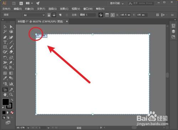The height and width of the screenshot is (130, 178).
Task: Open the 编辑(E) menu
Action: click(x=18, y=9)
